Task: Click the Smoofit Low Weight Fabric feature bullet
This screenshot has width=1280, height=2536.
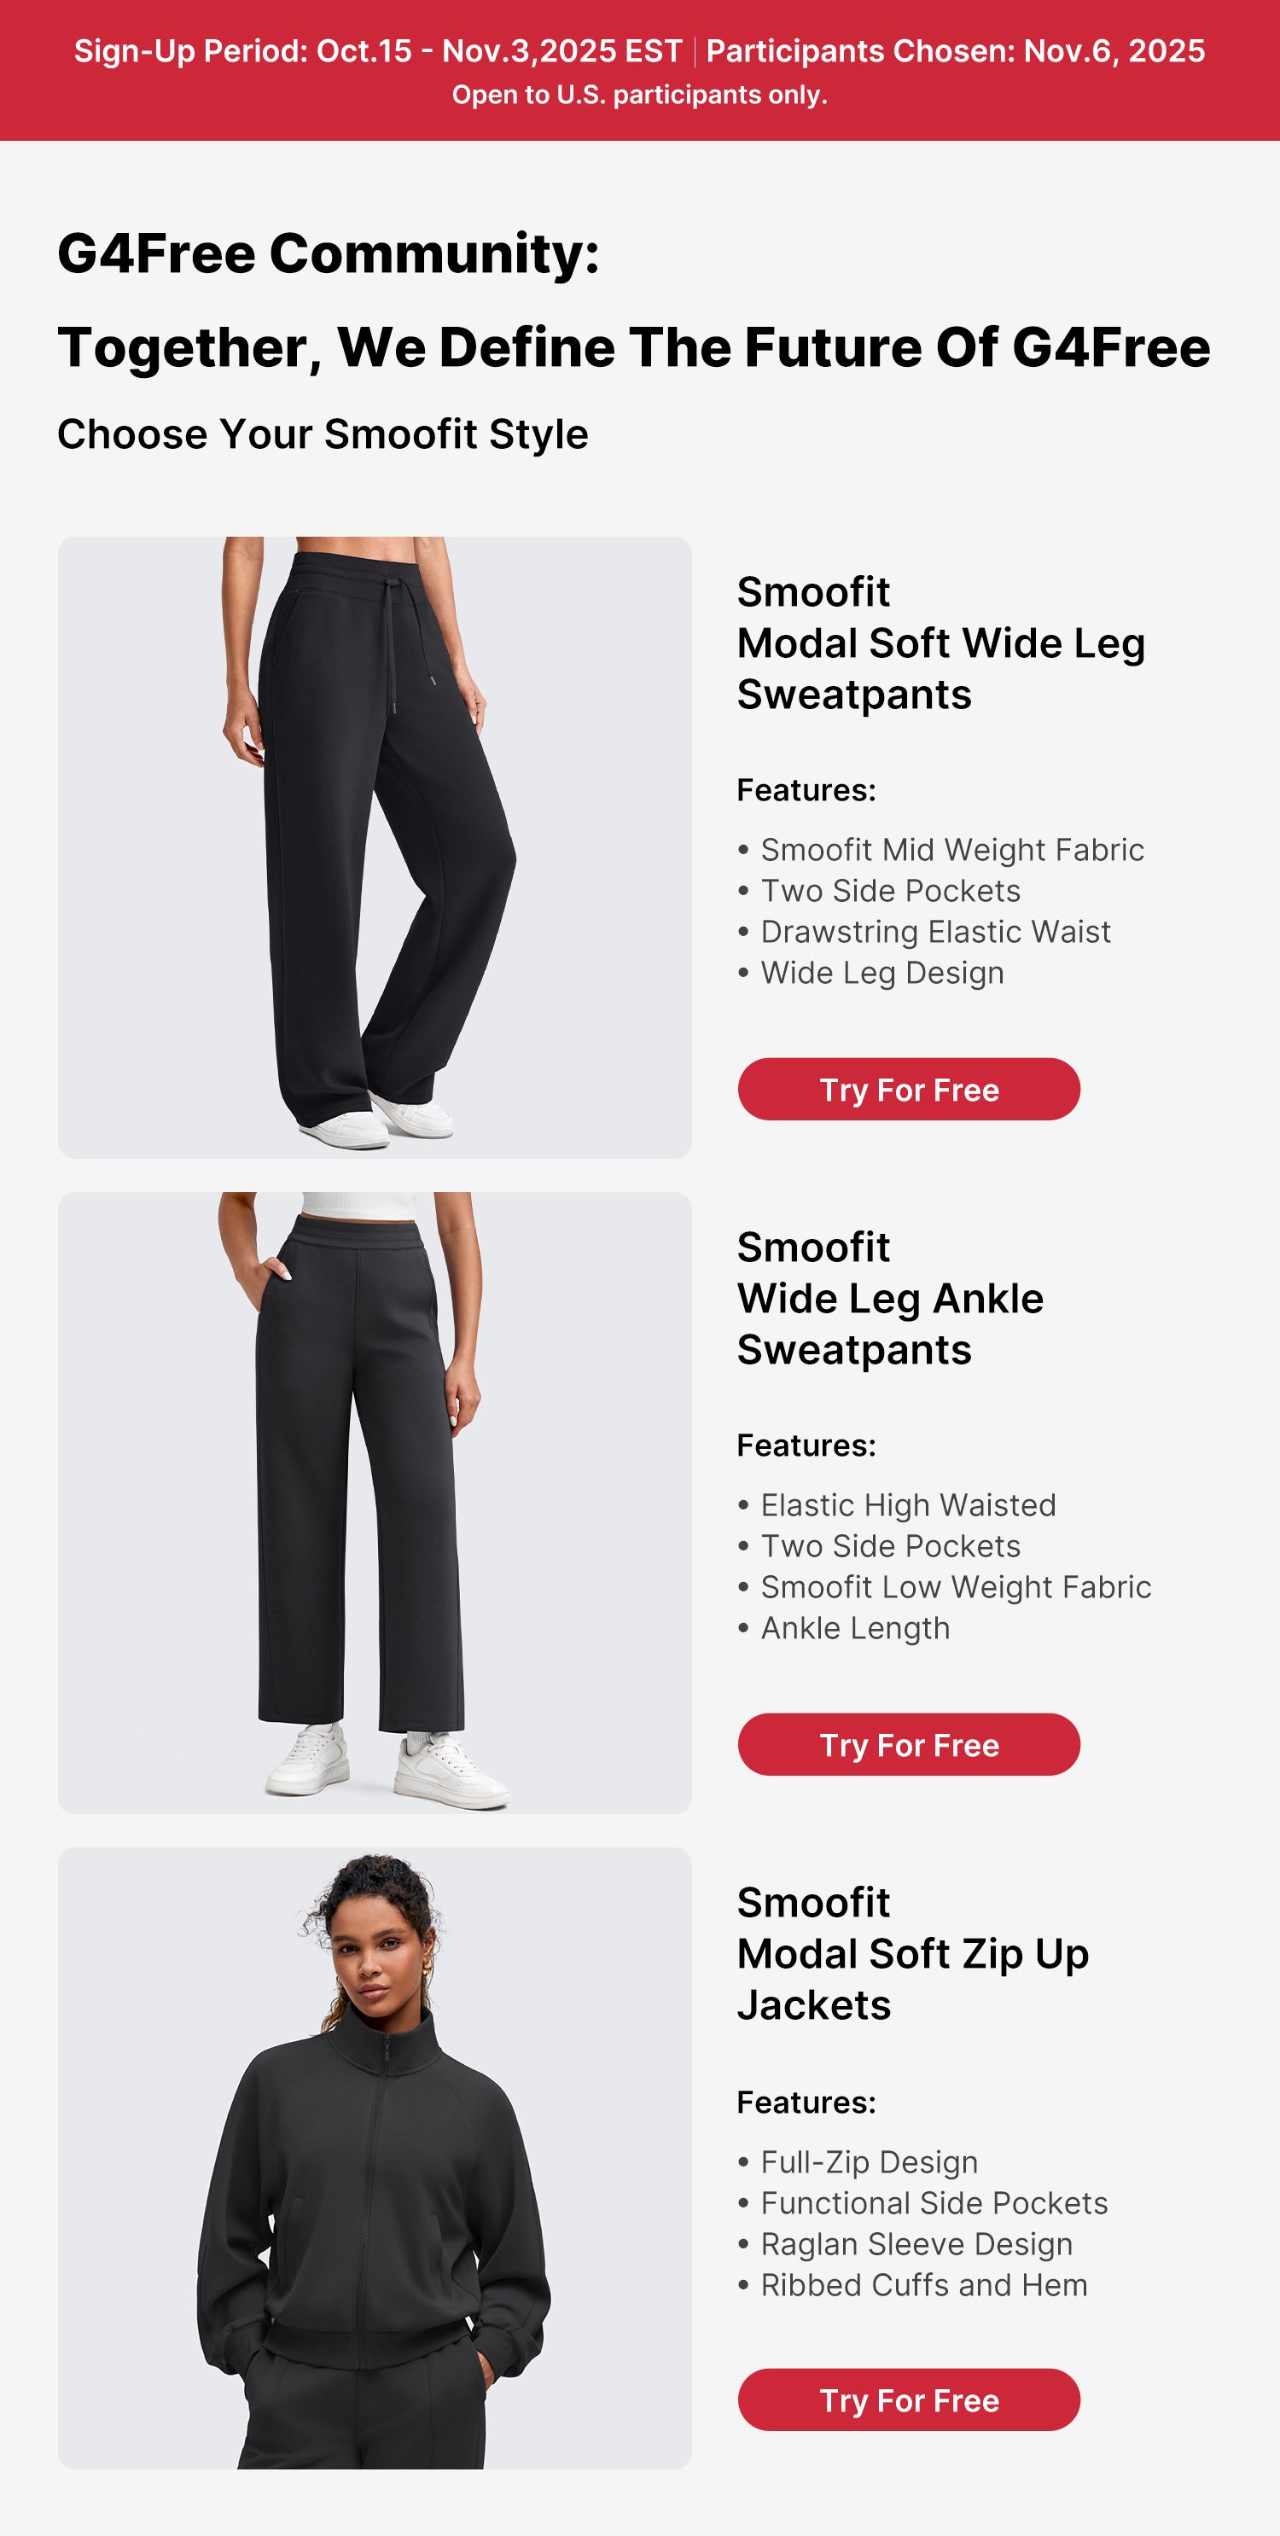Action: [x=945, y=1587]
